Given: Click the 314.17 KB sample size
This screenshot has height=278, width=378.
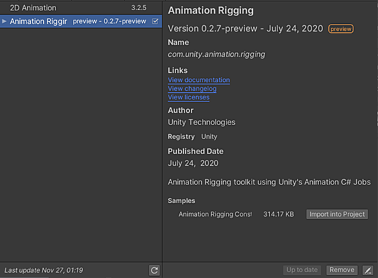Looking at the screenshot, I should pos(279,214).
